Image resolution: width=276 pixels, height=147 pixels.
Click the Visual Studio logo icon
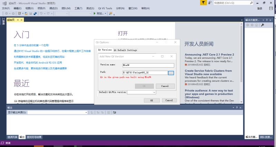pyautogui.click(x=4, y=3)
